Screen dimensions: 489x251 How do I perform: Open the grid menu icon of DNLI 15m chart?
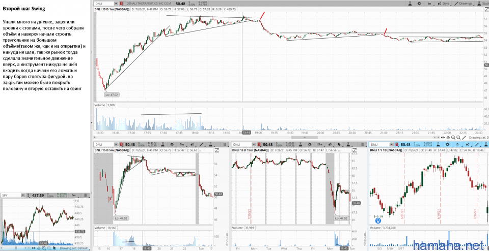coord(362,144)
